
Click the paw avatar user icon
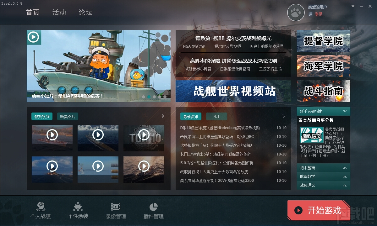(x=296, y=13)
